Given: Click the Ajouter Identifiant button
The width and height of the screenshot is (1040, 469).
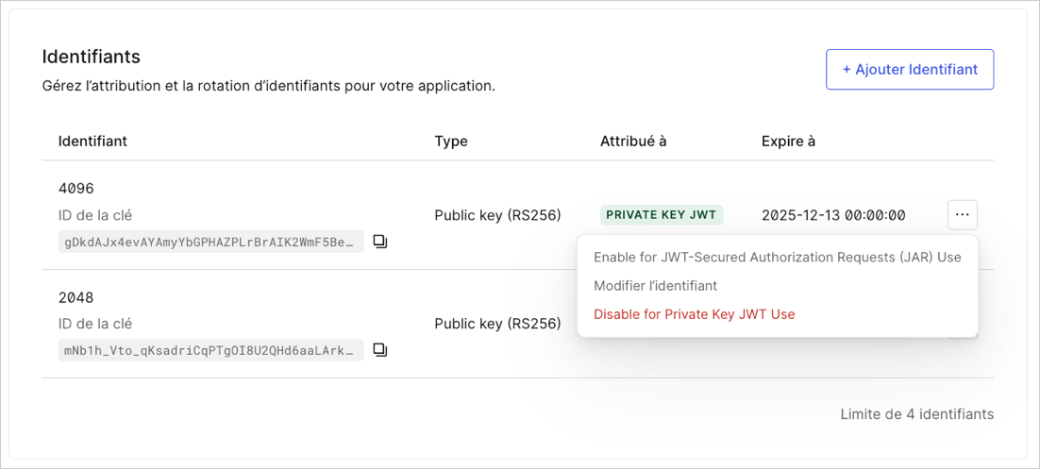Looking at the screenshot, I should [x=910, y=69].
